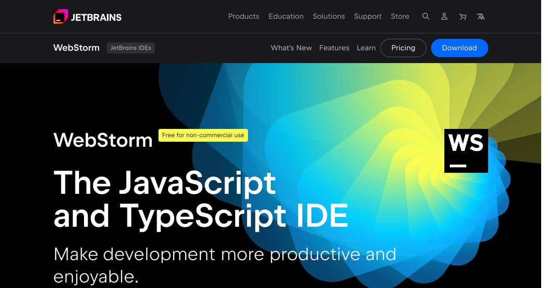This screenshot has height=288, width=548.
Task: Open the site search magnifier icon
Action: tap(426, 16)
